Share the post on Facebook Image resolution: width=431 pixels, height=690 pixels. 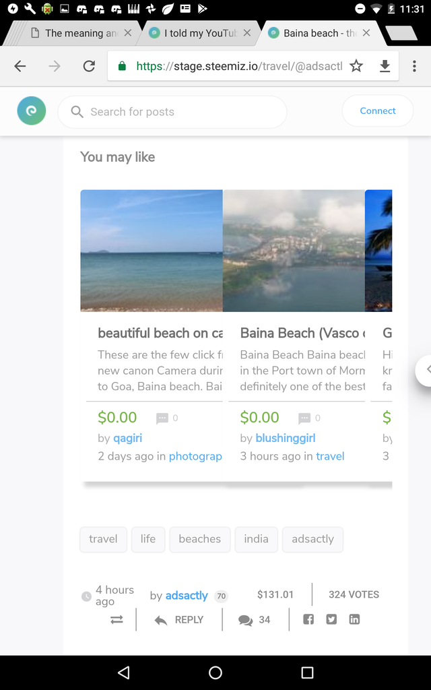tap(308, 619)
